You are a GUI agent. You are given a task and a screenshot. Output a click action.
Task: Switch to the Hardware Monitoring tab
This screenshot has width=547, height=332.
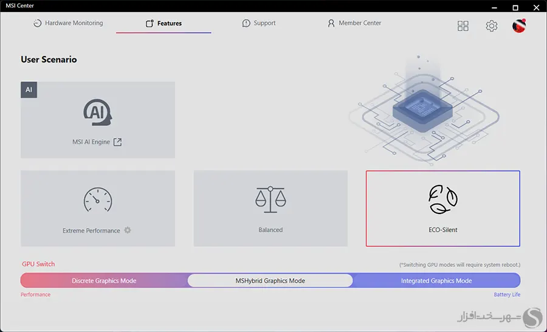[68, 23]
